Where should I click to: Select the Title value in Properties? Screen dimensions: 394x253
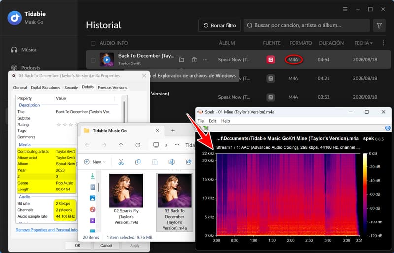(x=84, y=112)
